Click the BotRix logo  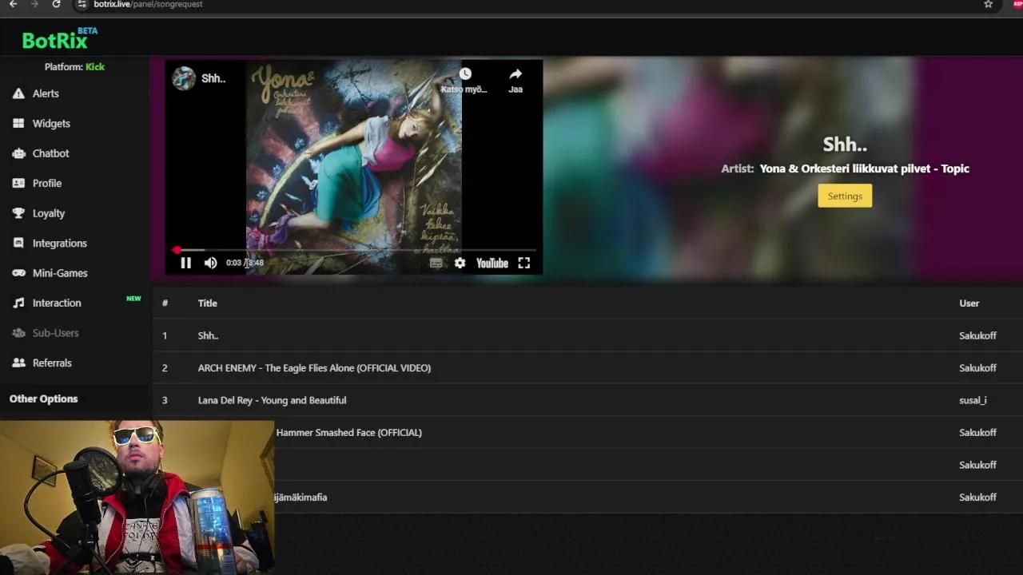pos(60,38)
